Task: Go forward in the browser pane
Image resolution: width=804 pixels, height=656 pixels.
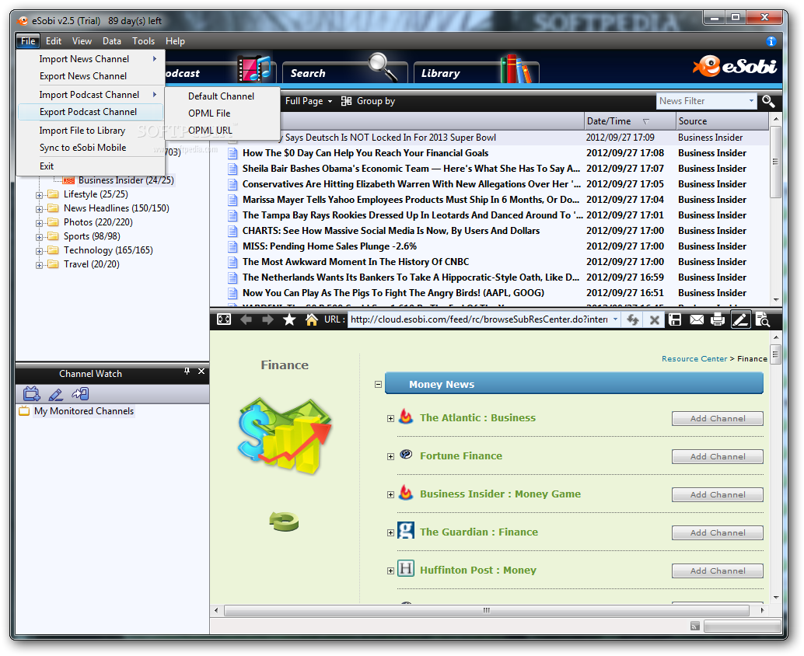Action: 267,319
